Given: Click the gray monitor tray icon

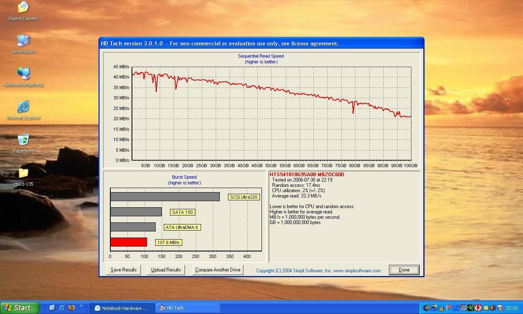Looking at the screenshot, I should [x=463, y=308].
